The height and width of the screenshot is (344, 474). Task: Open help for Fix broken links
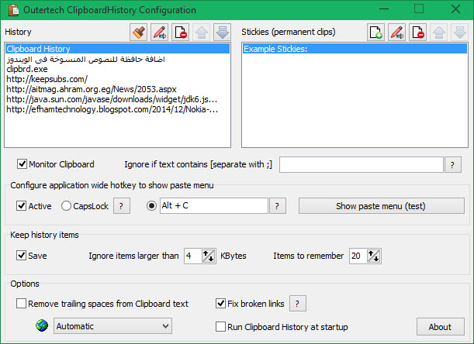(298, 304)
